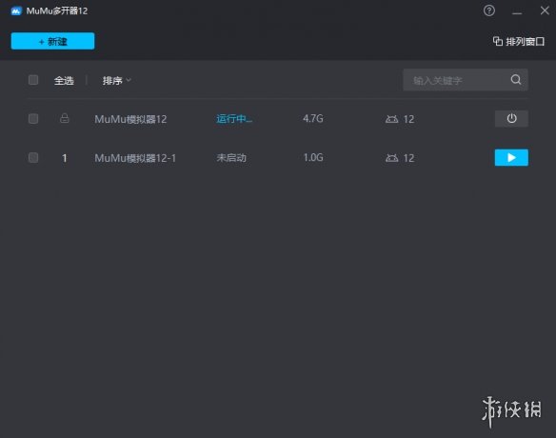556x438 pixels.
Task: Click the lock icon beside MuMu模拟器12
Action: coord(65,118)
